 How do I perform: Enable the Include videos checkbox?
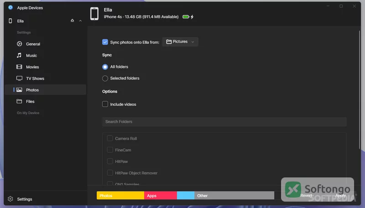[x=105, y=104]
